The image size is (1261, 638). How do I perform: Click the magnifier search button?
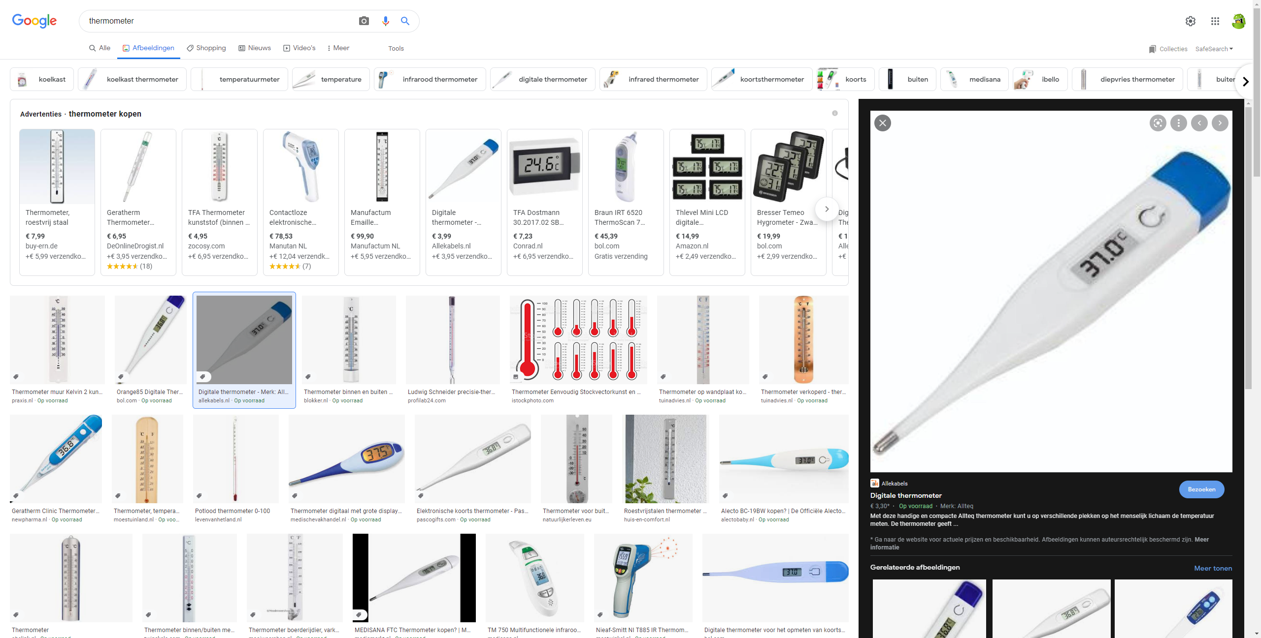tap(405, 21)
